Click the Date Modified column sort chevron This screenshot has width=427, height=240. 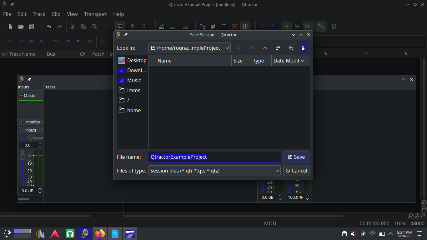coord(303,61)
